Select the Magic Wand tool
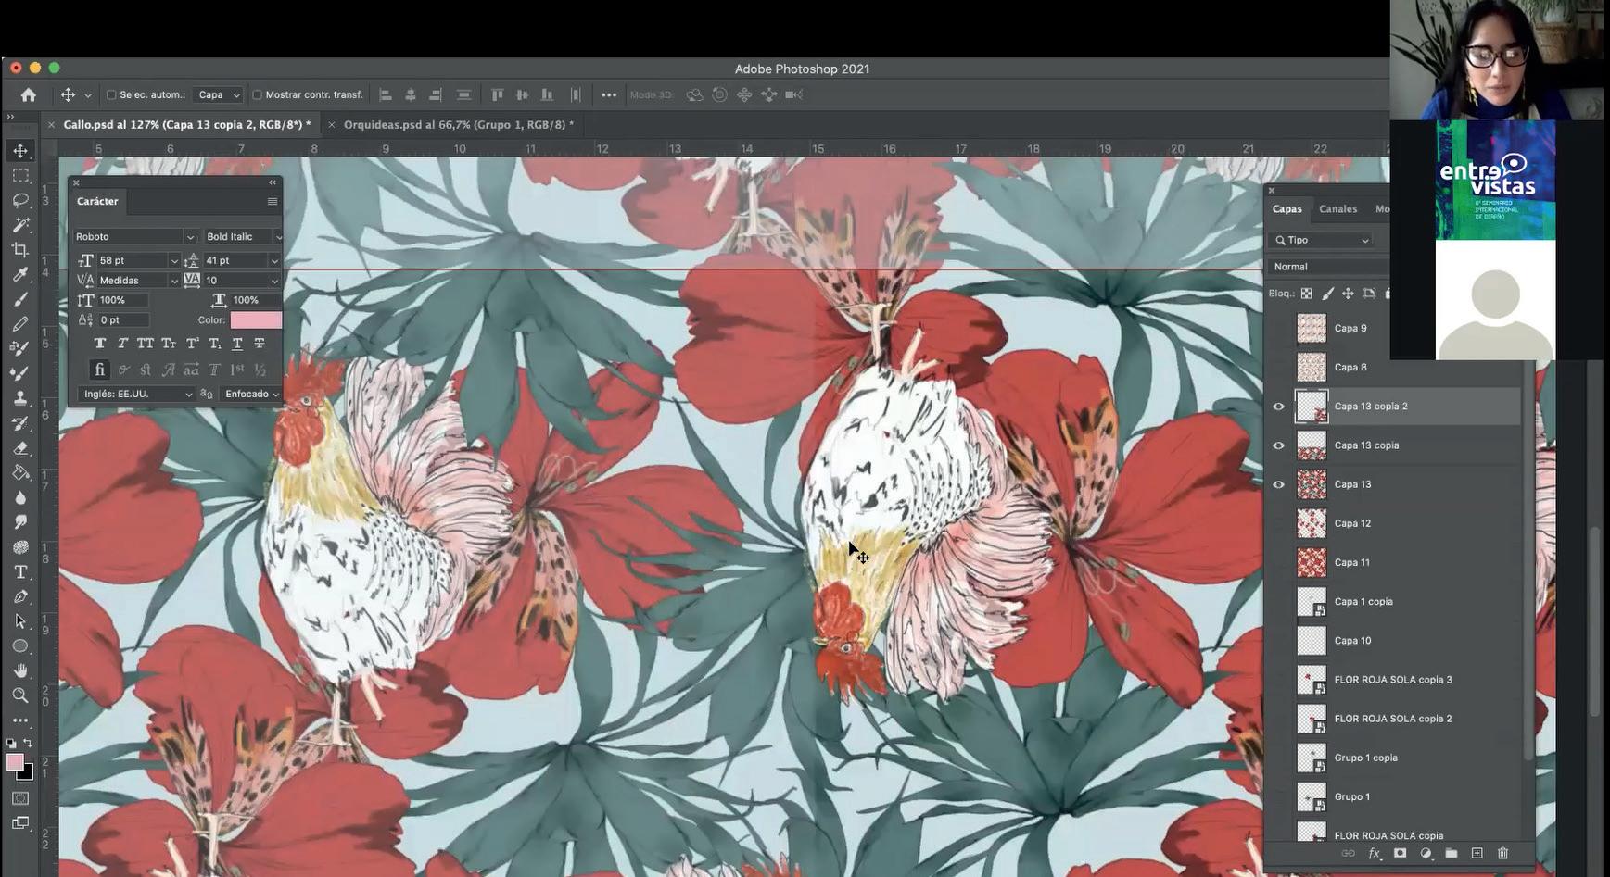1610x877 pixels. pyautogui.click(x=20, y=225)
